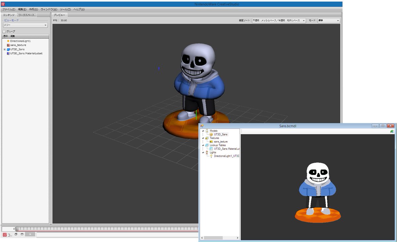Select DirectionalLight1_UT3D under Lights in Sans.bcmdl
This screenshot has height=242, width=397.
point(227,156)
